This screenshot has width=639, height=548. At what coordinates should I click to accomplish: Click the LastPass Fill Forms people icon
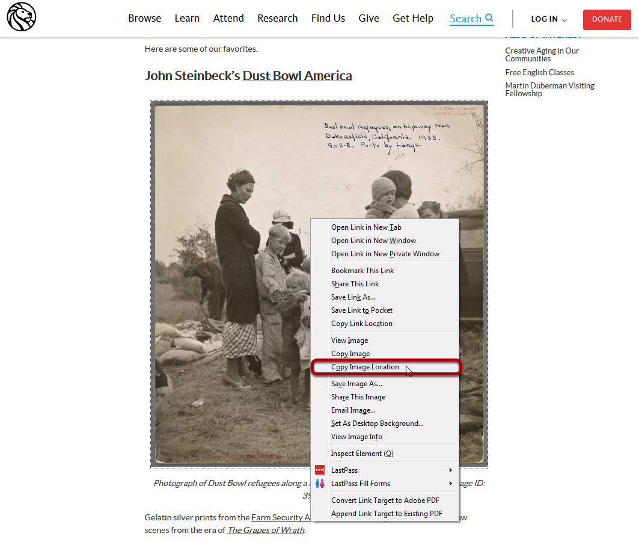[320, 484]
